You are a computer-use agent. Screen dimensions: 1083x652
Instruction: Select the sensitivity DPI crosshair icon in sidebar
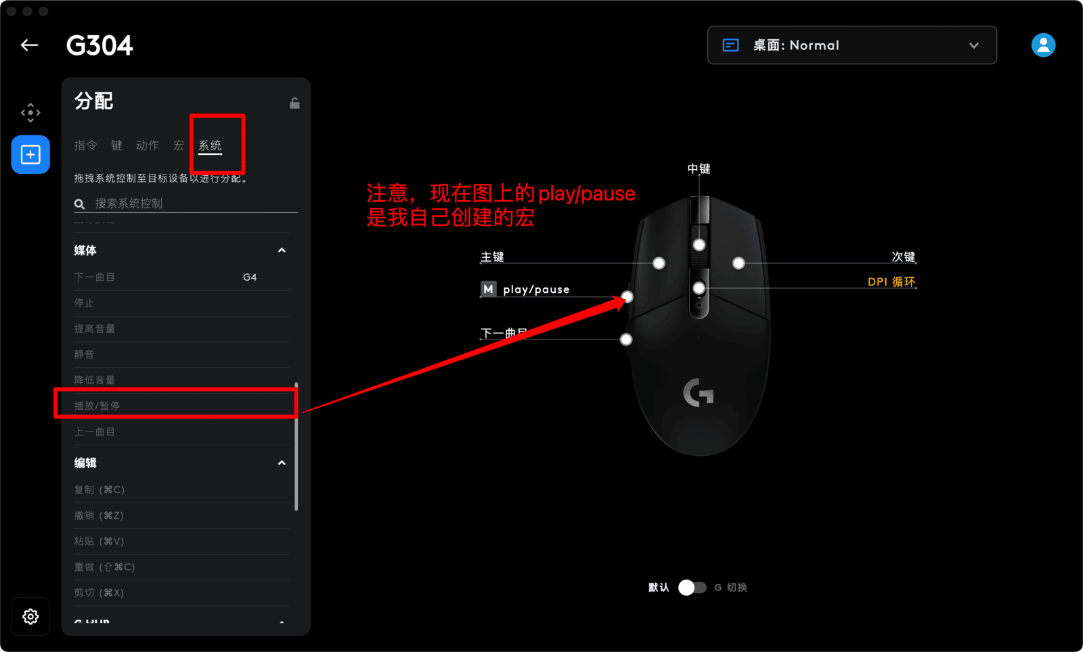pyautogui.click(x=30, y=113)
